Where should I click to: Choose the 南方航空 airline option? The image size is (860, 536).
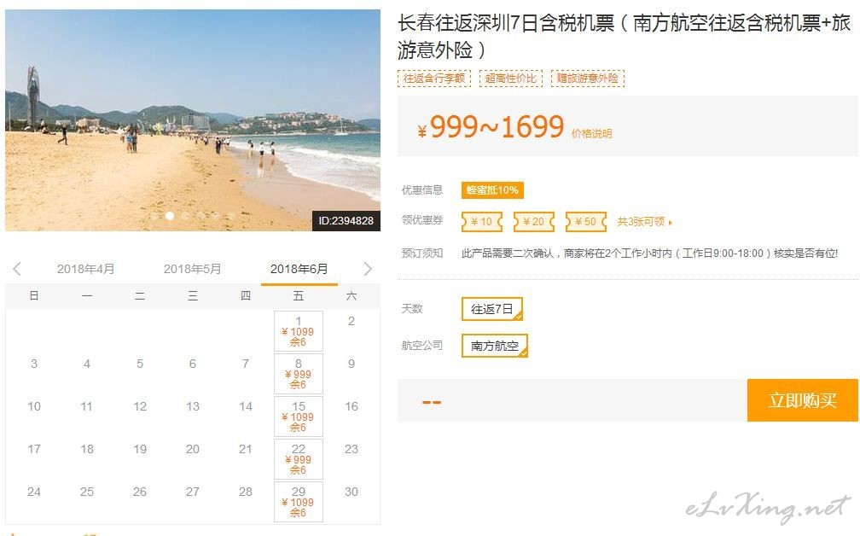tap(495, 346)
